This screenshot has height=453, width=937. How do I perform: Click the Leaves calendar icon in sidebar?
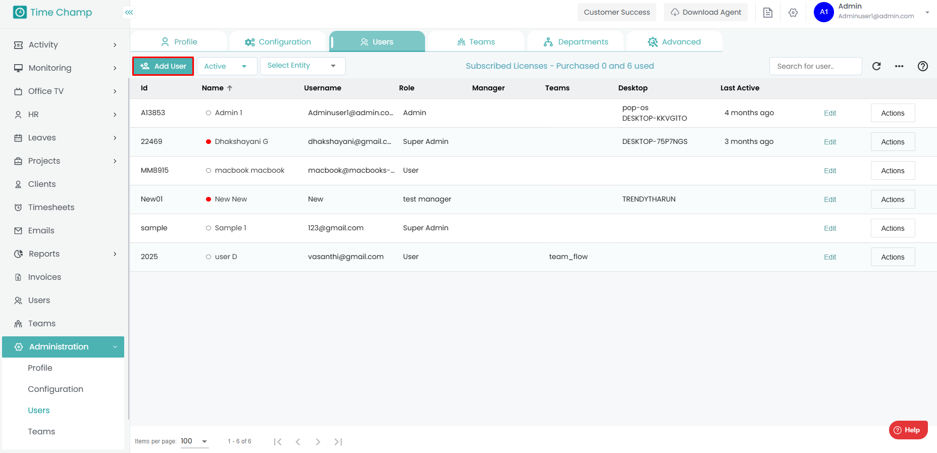(18, 138)
